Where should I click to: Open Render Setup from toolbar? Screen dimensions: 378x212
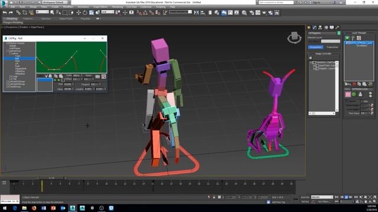[x=252, y=12]
